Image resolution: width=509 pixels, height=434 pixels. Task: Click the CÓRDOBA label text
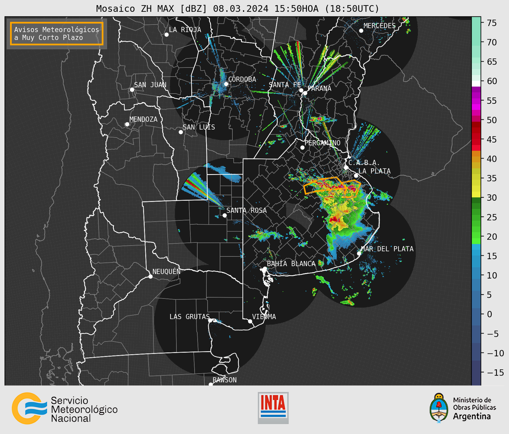pyautogui.click(x=242, y=79)
